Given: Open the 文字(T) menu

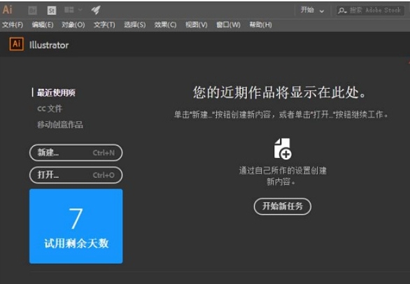Looking at the screenshot, I should (x=104, y=25).
